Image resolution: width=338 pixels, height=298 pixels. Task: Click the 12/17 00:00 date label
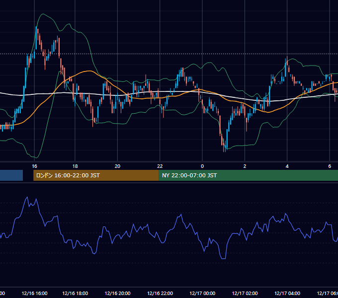coord(202,293)
